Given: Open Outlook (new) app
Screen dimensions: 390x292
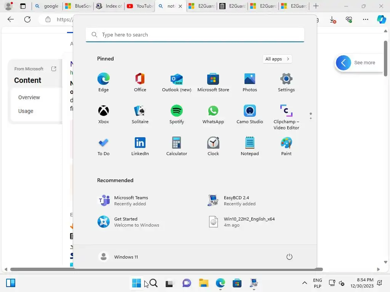Looking at the screenshot, I should click(177, 83).
